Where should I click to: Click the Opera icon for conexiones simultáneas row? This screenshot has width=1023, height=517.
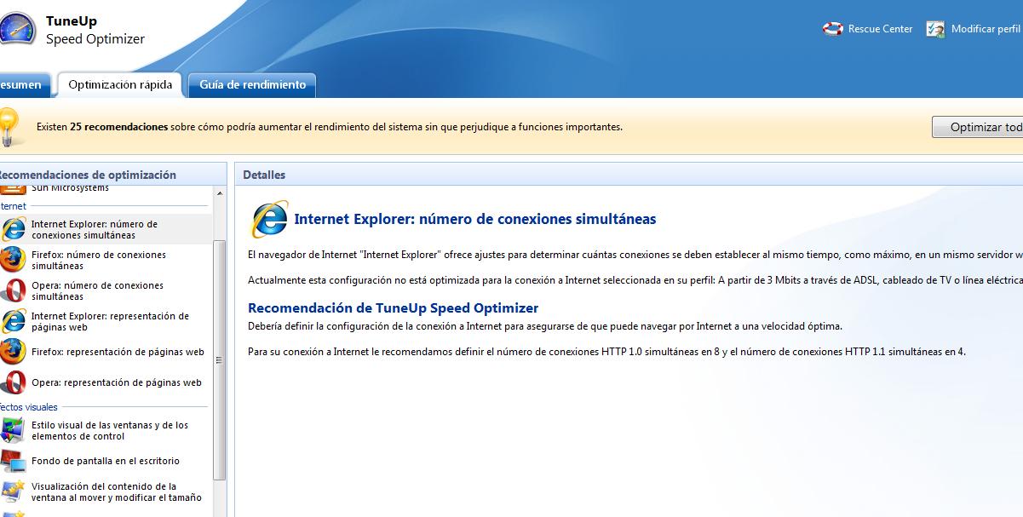(12, 290)
